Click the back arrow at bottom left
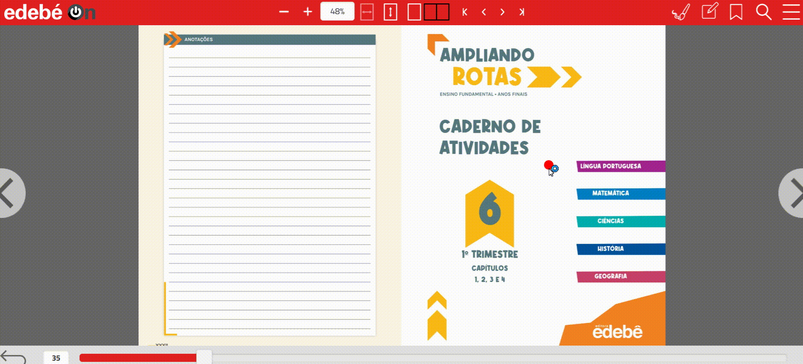803x364 pixels. coord(13,357)
